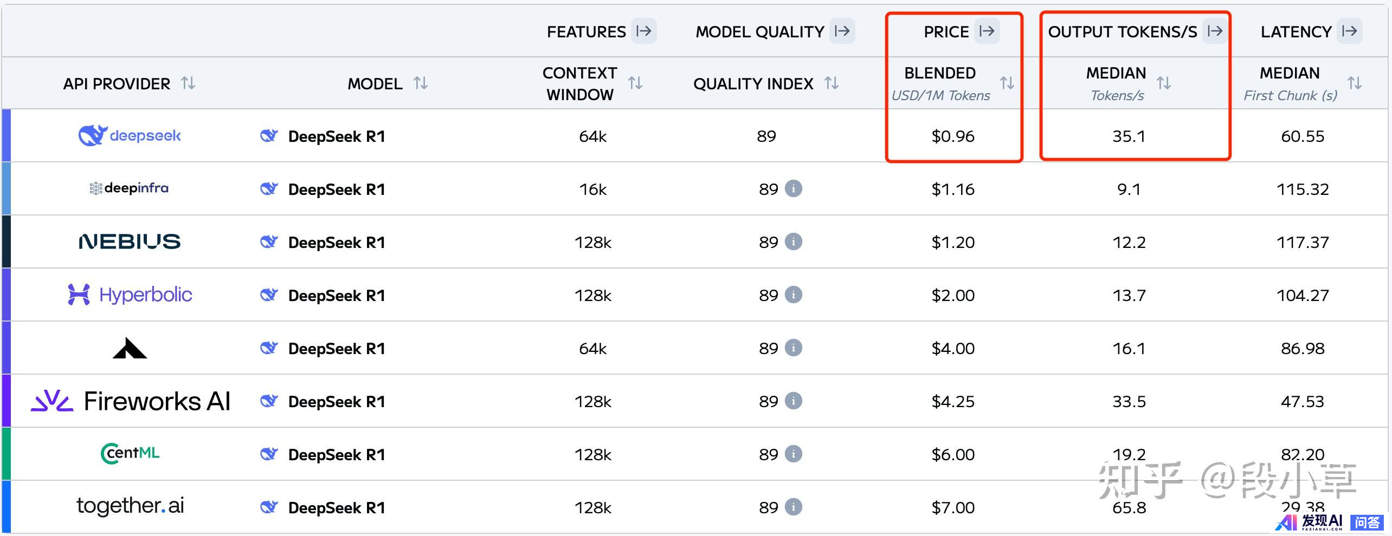This screenshot has width=1392, height=536.
Task: Select the 16.1 tokens/s value
Action: (x=1129, y=348)
